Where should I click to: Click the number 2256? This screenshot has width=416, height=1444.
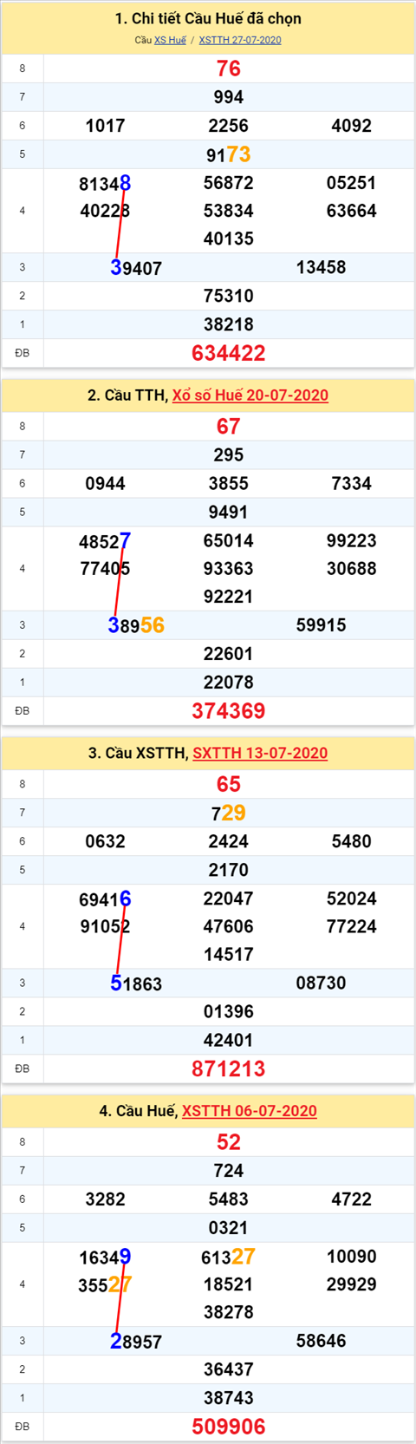pos(229,126)
